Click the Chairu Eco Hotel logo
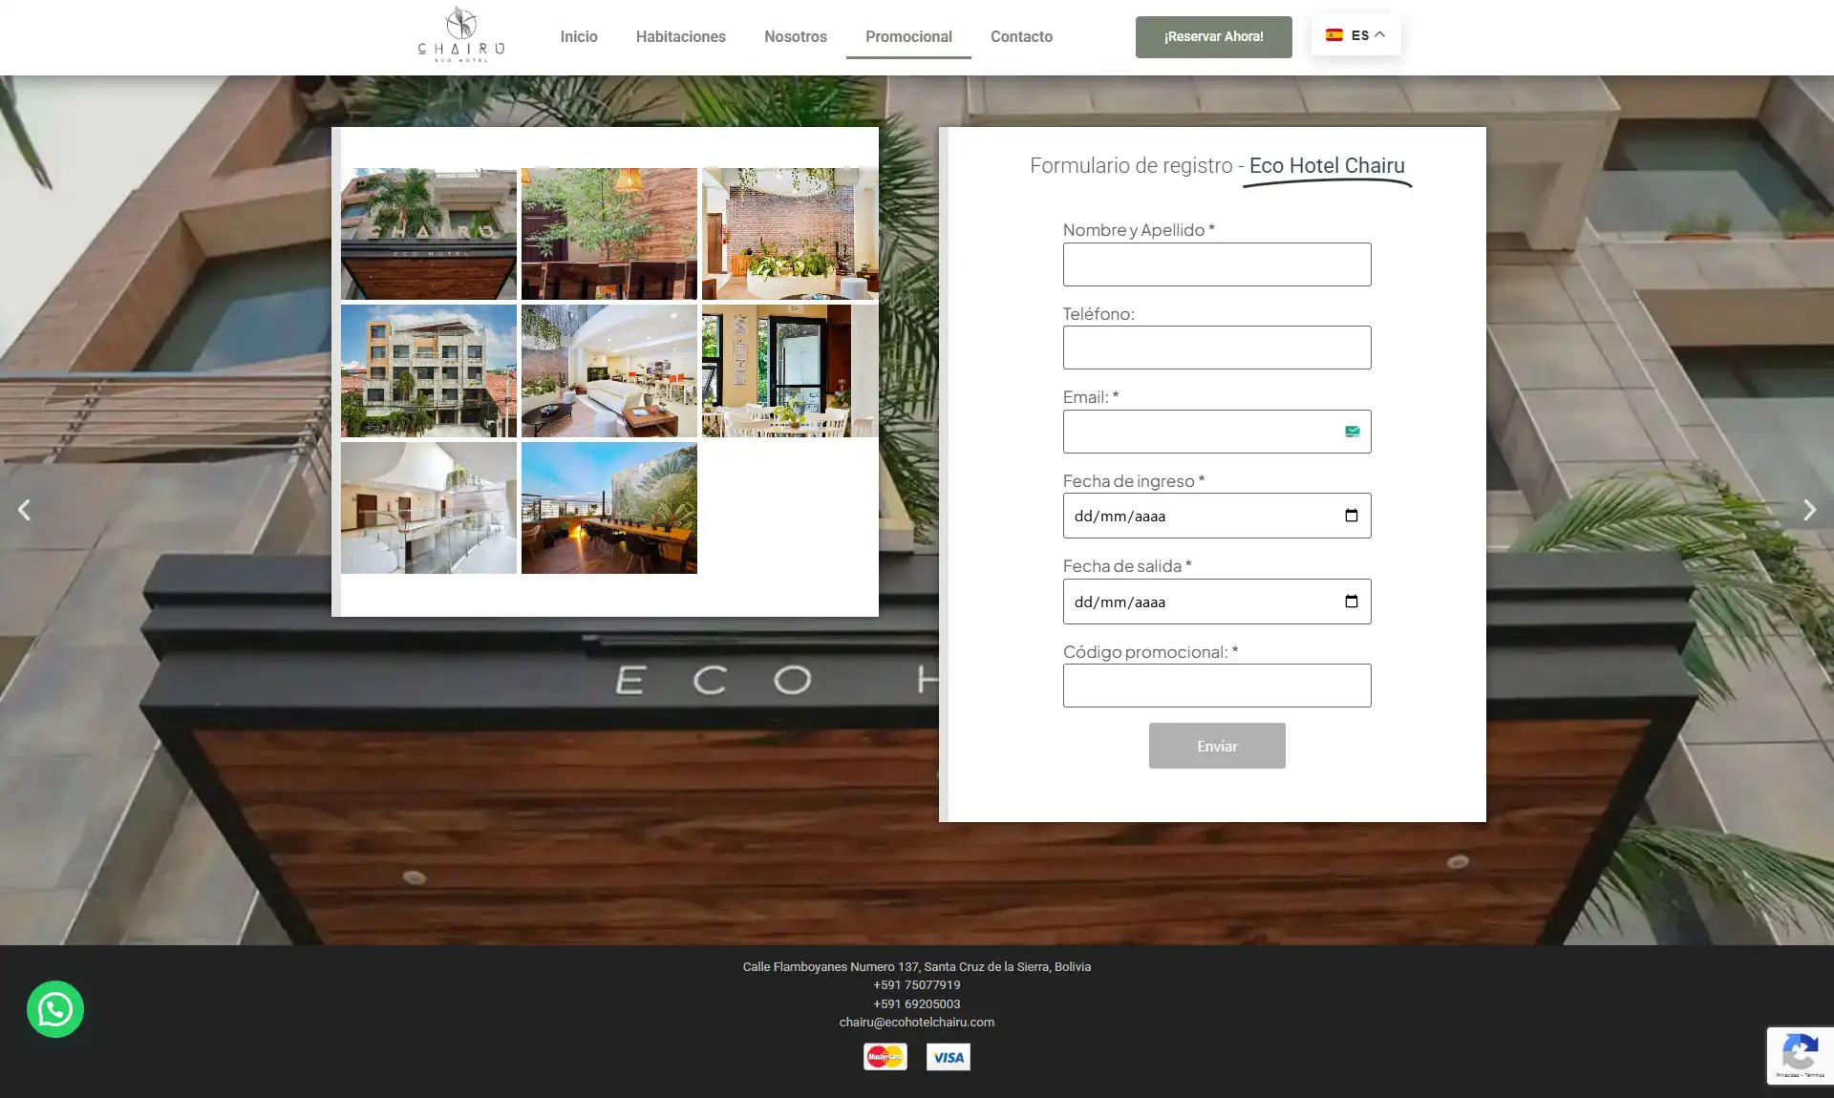This screenshot has width=1834, height=1098. pos(461,35)
